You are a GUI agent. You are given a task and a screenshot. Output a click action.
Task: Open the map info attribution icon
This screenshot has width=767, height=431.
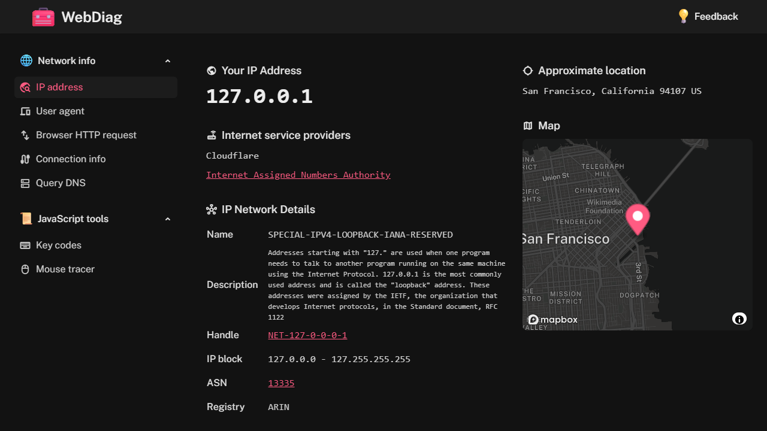pyautogui.click(x=739, y=318)
